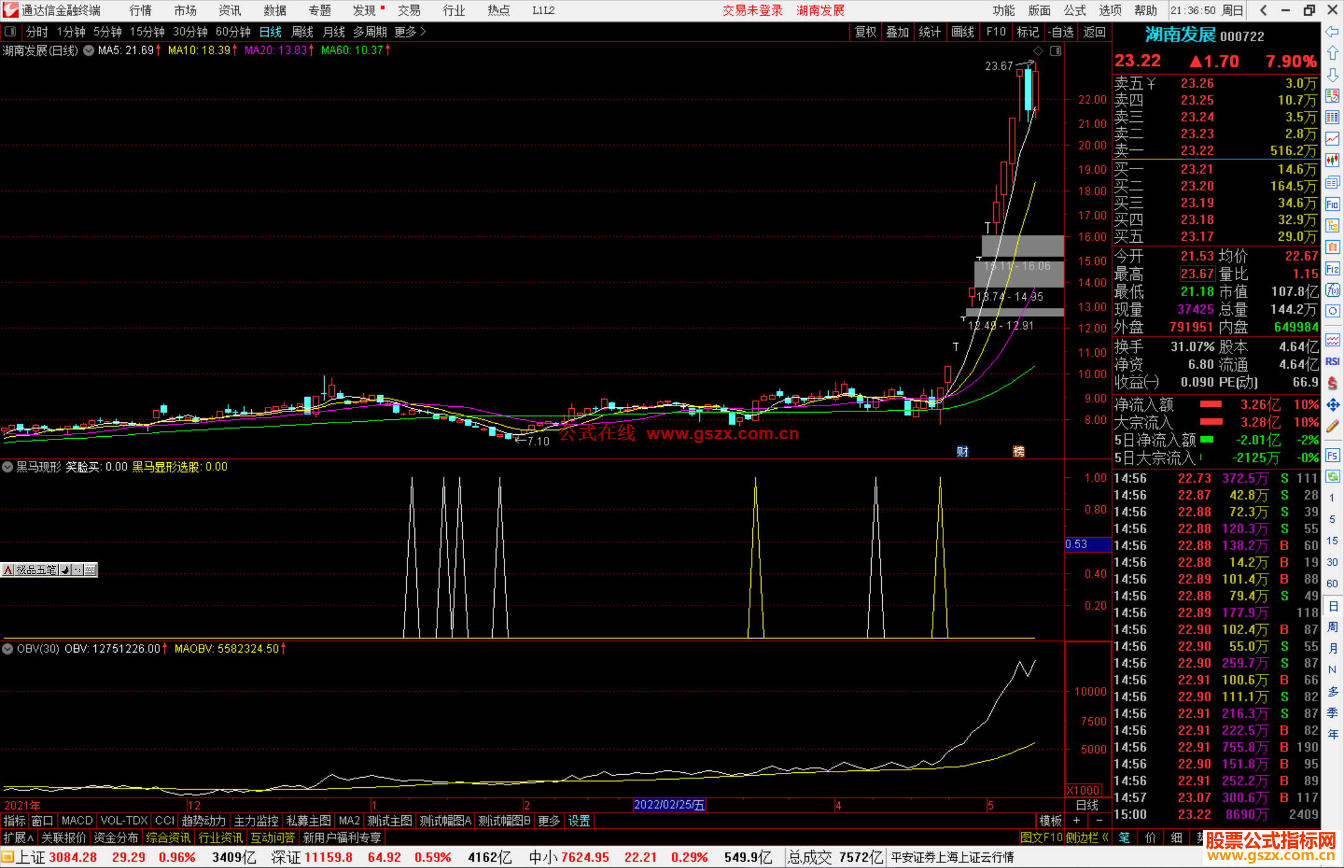The width and height of the screenshot is (1344, 868).
Task: Open the 行情 menu
Action: [x=141, y=10]
